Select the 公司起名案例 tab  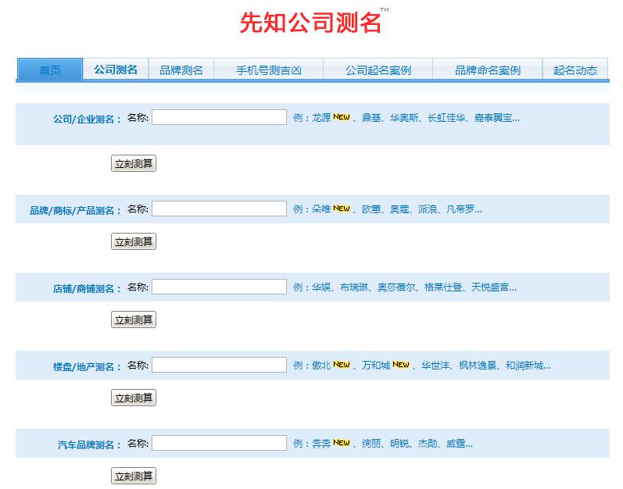(x=378, y=70)
